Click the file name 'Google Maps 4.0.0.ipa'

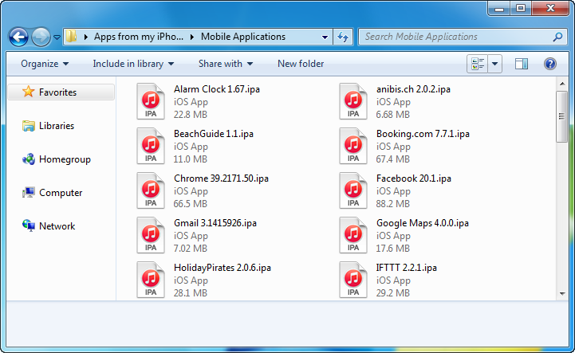click(x=423, y=223)
